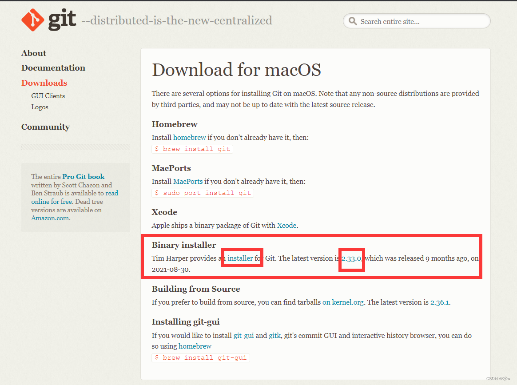Open the git-gui link
517x385 pixels.
[x=244, y=336]
